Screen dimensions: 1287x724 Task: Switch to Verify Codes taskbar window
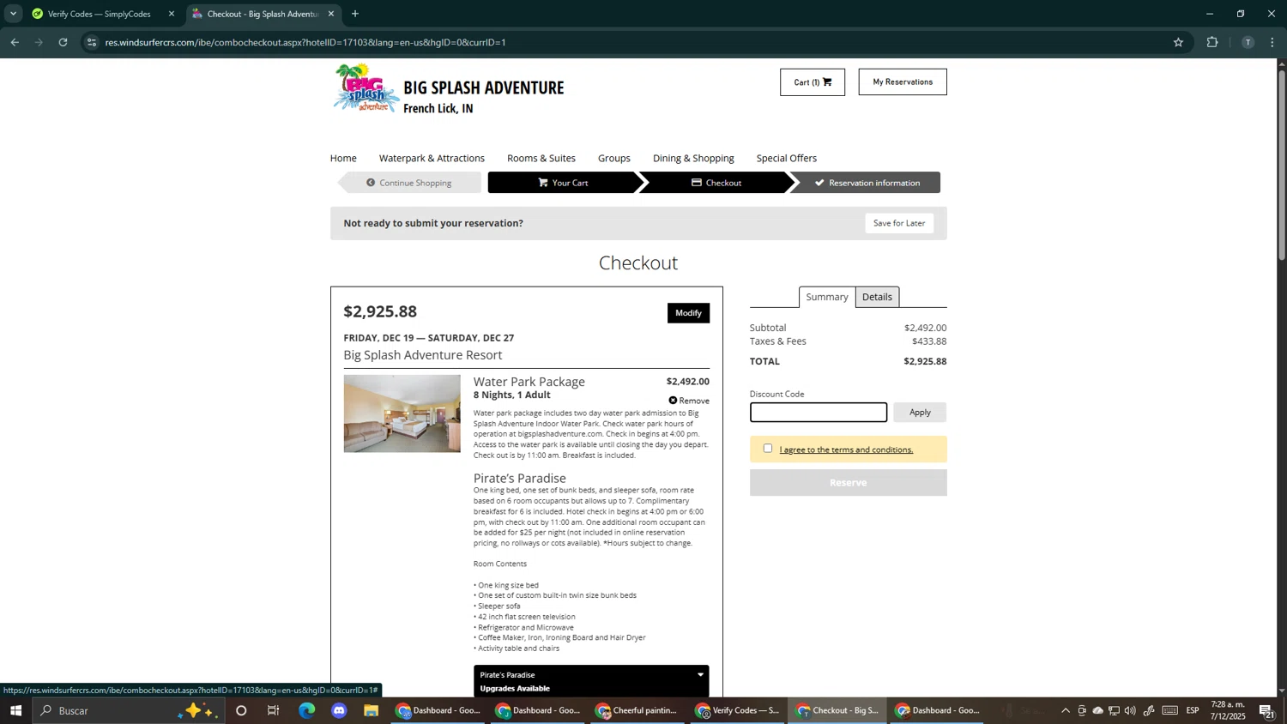738,711
